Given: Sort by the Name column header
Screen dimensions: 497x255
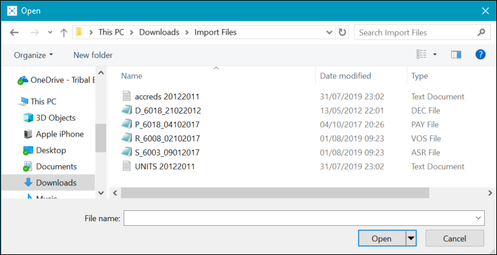Looking at the screenshot, I should coord(132,76).
